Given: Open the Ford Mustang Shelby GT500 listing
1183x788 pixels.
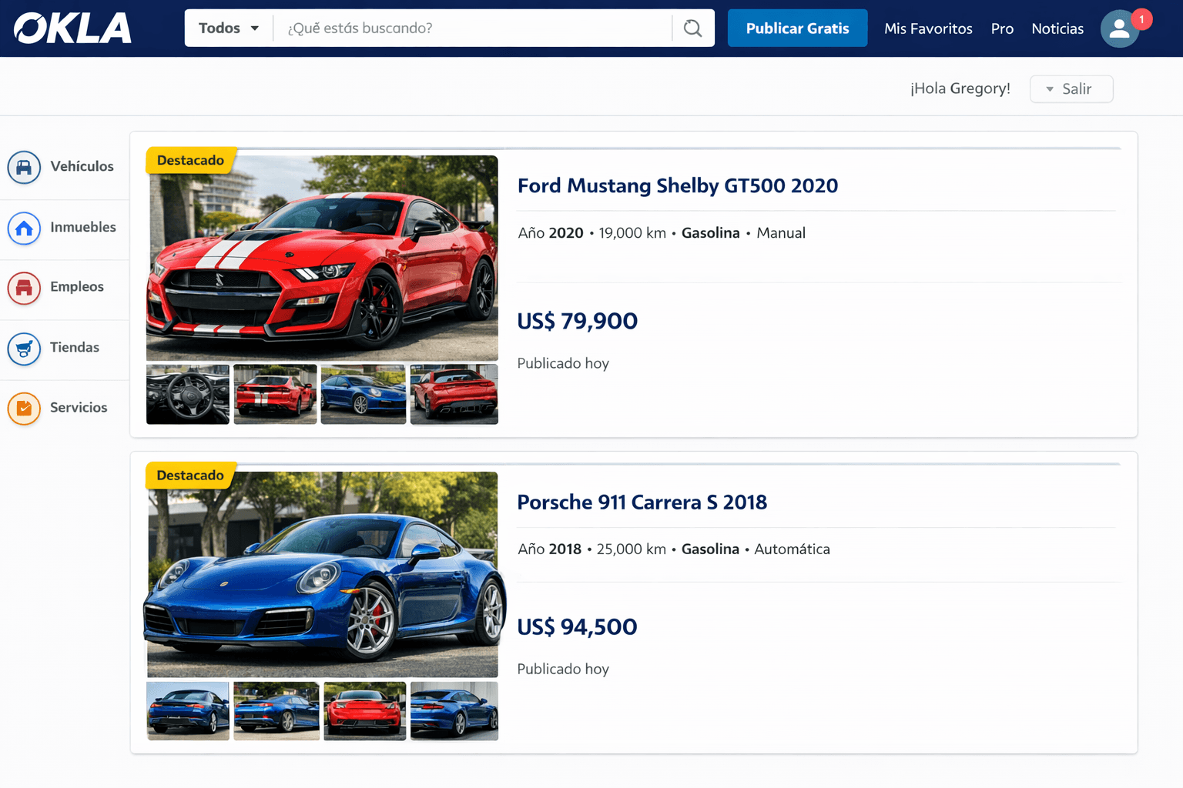Looking at the screenshot, I should pyautogui.click(x=677, y=185).
